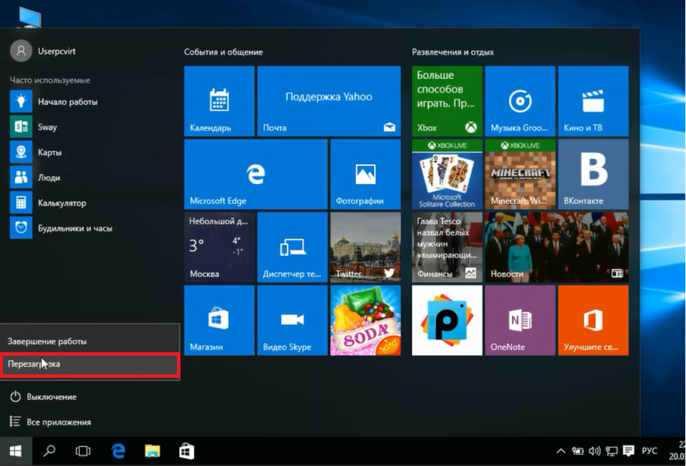Expand hidden tray icons chevron
This screenshot has width=686, height=466.
click(x=561, y=451)
